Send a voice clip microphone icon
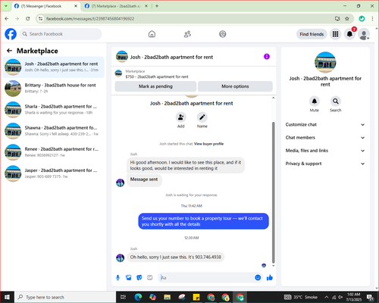Screen dimensions: 379x303 coord(117,278)
